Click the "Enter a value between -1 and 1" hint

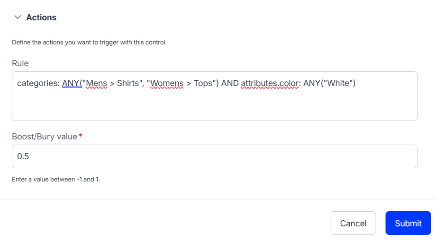pyautogui.click(x=56, y=180)
